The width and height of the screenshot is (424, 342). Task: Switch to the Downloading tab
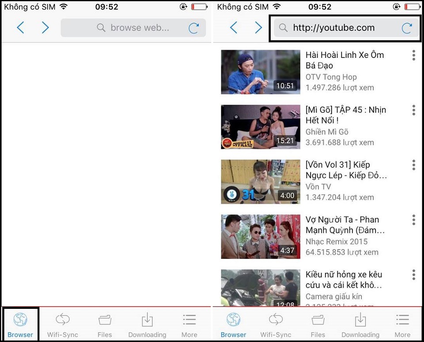tap(360, 324)
